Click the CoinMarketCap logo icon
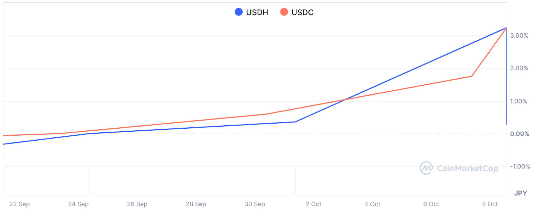537x218 pixels. [426, 168]
